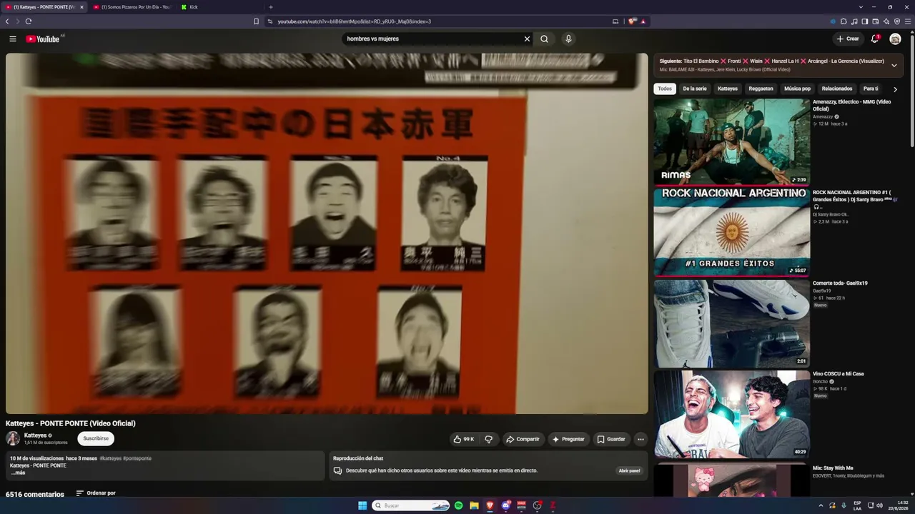Viewport: 915px width, 514px height.
Task: Expand the upcoming playlist panel chevron
Action: pyautogui.click(x=894, y=65)
